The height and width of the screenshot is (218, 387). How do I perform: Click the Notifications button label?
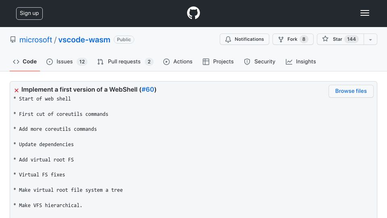[x=249, y=39]
